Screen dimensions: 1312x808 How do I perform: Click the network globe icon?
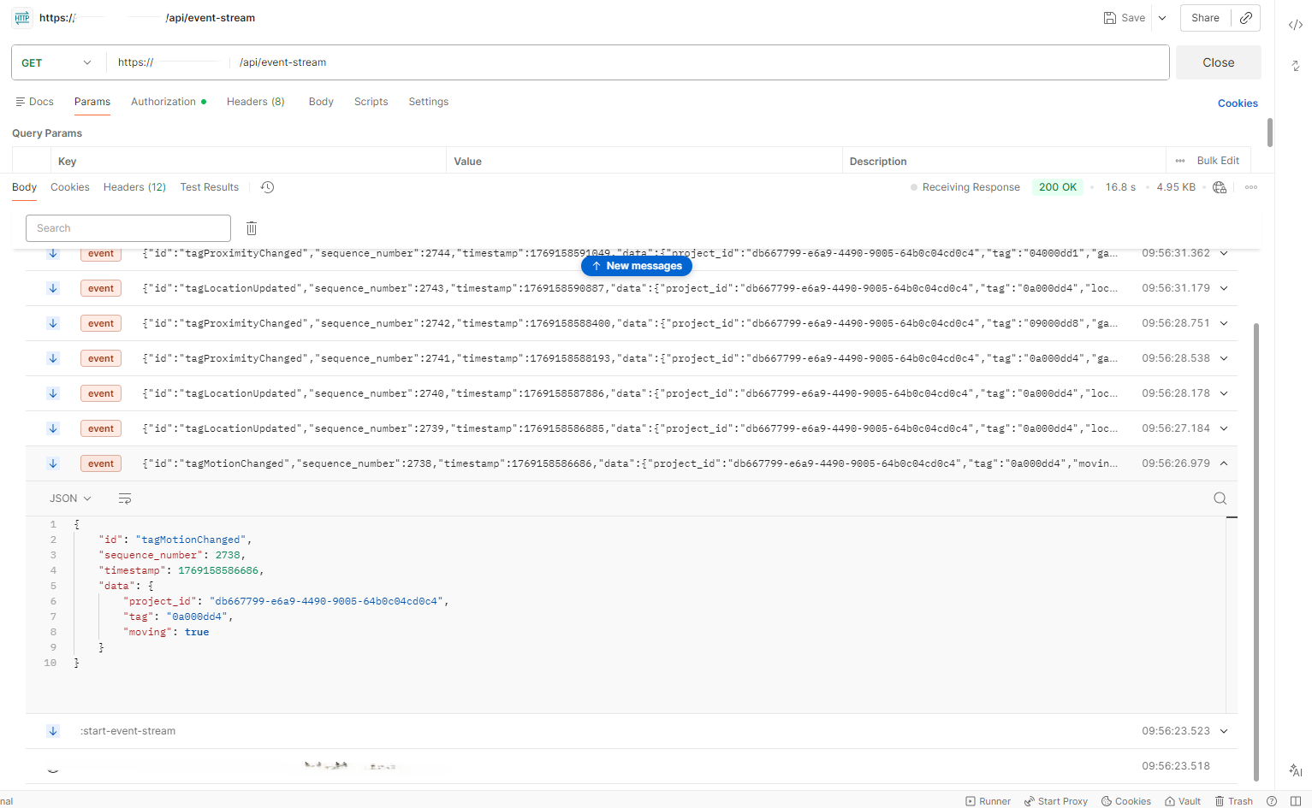[1220, 187]
